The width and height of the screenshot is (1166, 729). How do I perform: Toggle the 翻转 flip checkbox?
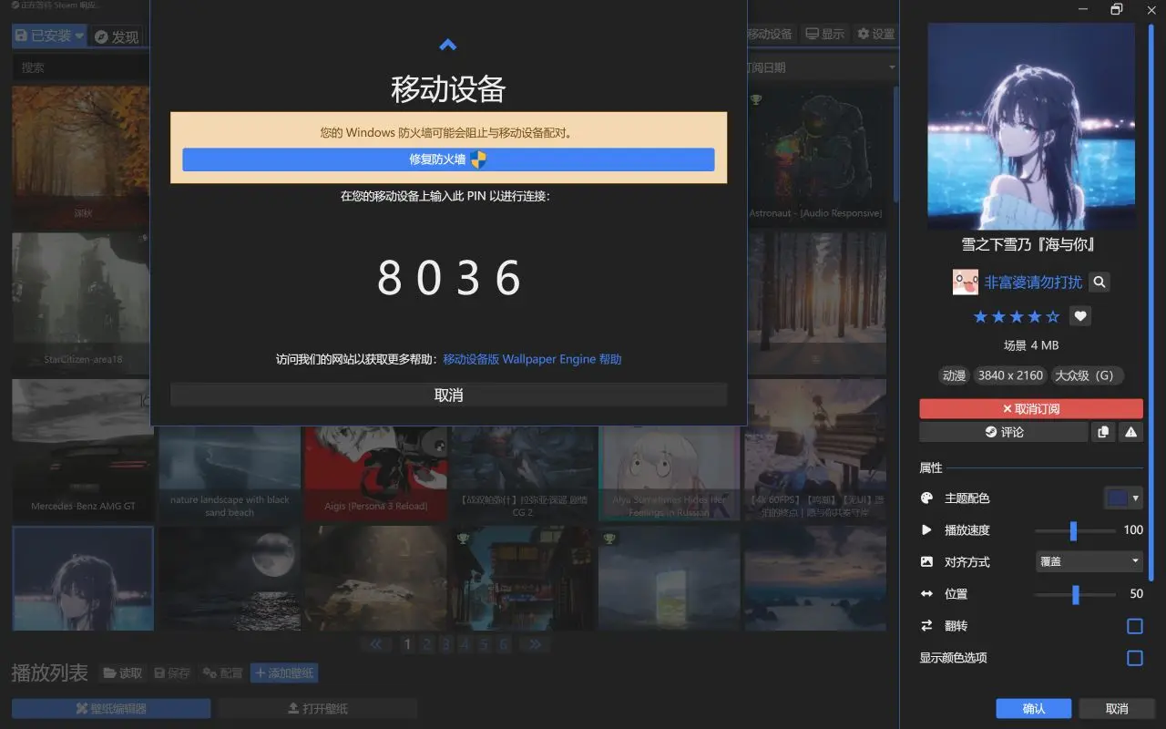coord(1135,626)
